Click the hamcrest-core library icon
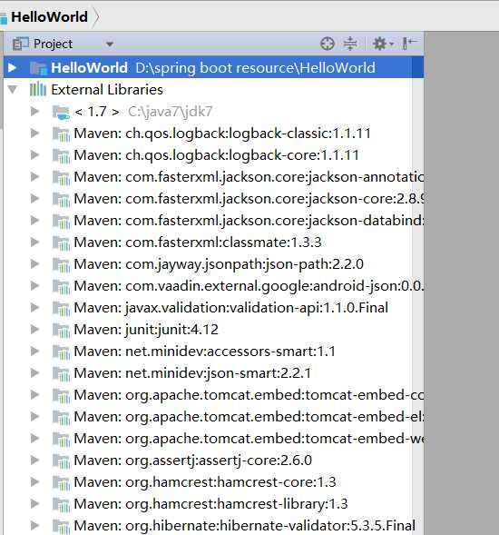Viewport: 499px width, 535px height. 61,483
